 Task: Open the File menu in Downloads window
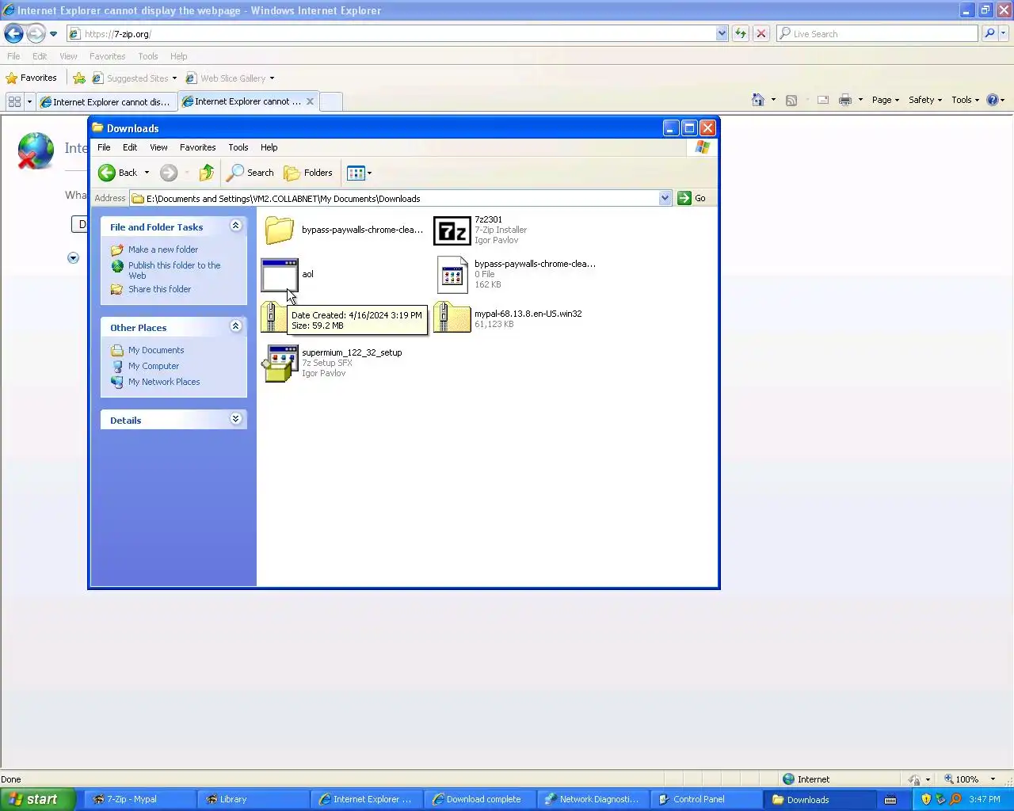pyautogui.click(x=104, y=147)
